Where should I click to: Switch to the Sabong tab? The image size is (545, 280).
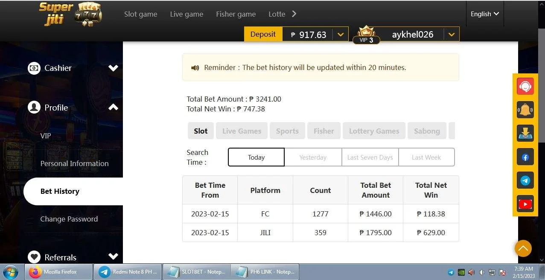pyautogui.click(x=427, y=131)
